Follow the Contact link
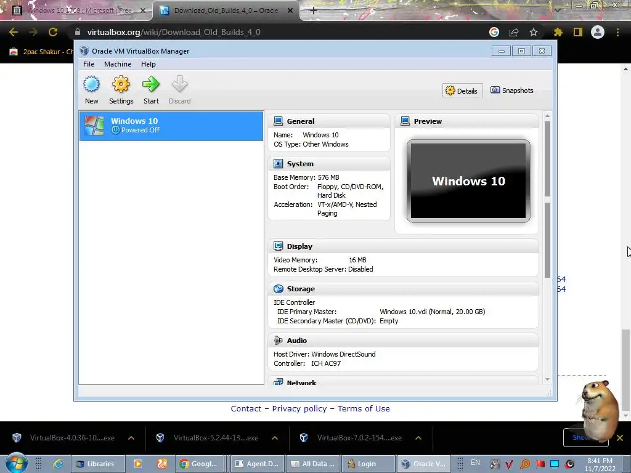Screen dimensions: 631x473 click(x=246, y=409)
